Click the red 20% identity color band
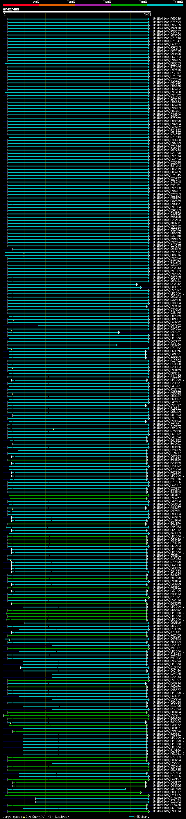The width and height of the screenshot is (186, 819). point(21,5)
